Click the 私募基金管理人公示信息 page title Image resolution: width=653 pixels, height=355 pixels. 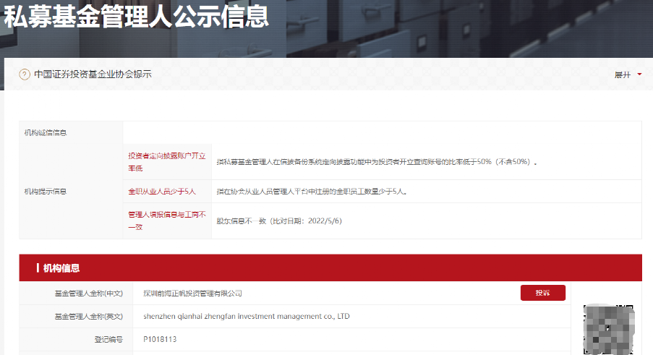pyautogui.click(x=136, y=16)
